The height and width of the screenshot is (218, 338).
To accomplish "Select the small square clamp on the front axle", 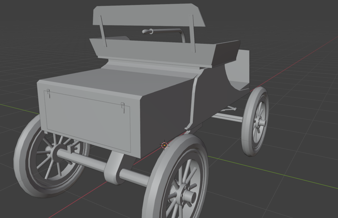I will pyautogui.click(x=70, y=149).
